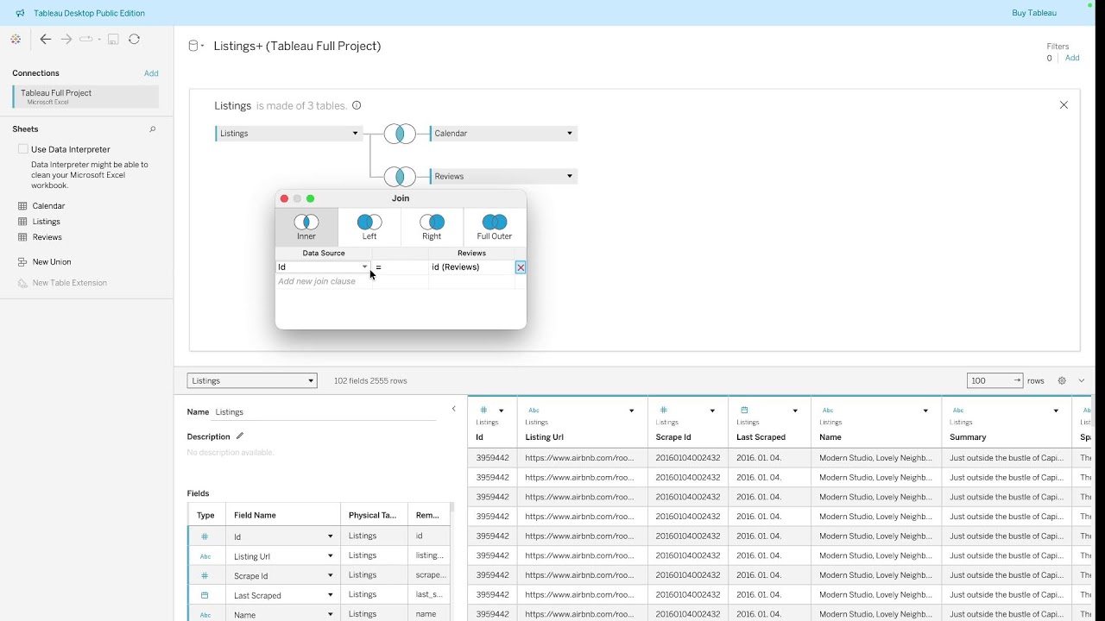Click the save icon in the toolbar
Viewport: 1105px width, 621px height.
(x=113, y=39)
